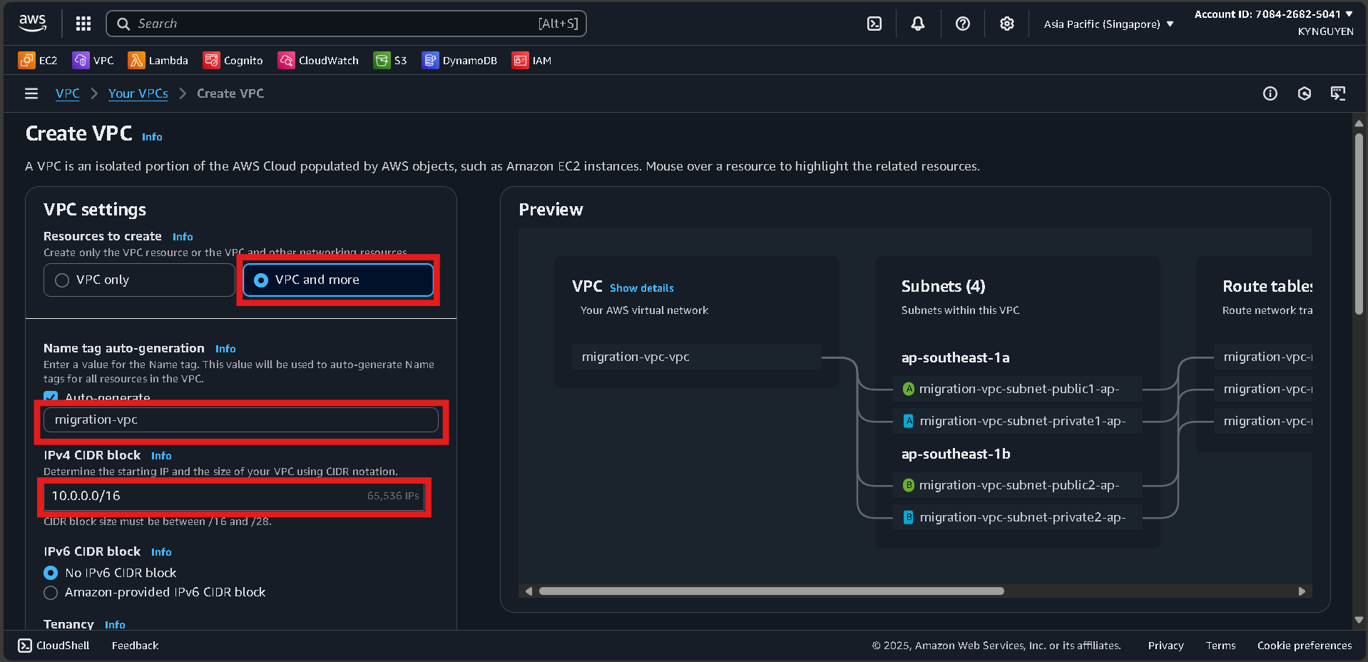Choose Amazon-provided IPv6 CIDR block
Screen dimensions: 1368x662
(x=50, y=592)
